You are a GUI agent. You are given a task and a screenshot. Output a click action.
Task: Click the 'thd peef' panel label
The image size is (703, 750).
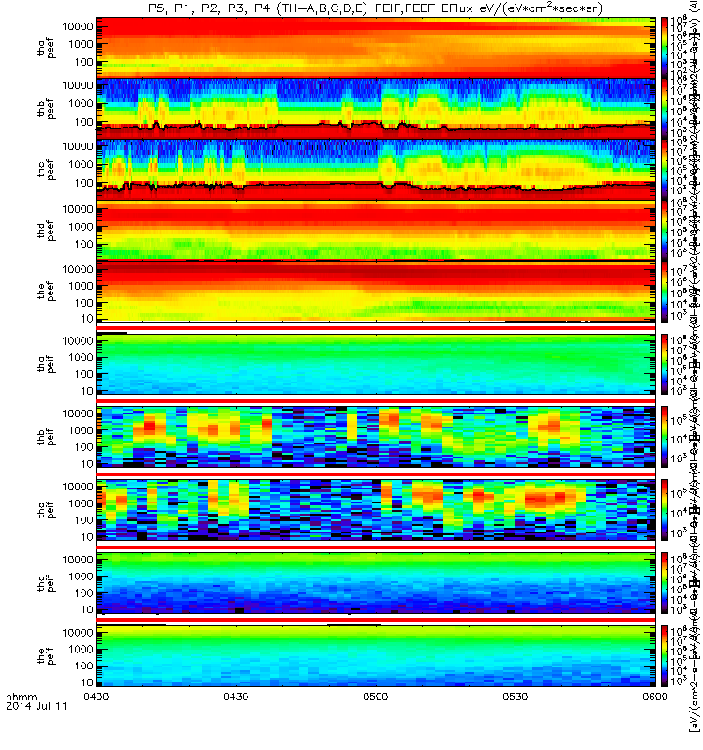pos(46,231)
